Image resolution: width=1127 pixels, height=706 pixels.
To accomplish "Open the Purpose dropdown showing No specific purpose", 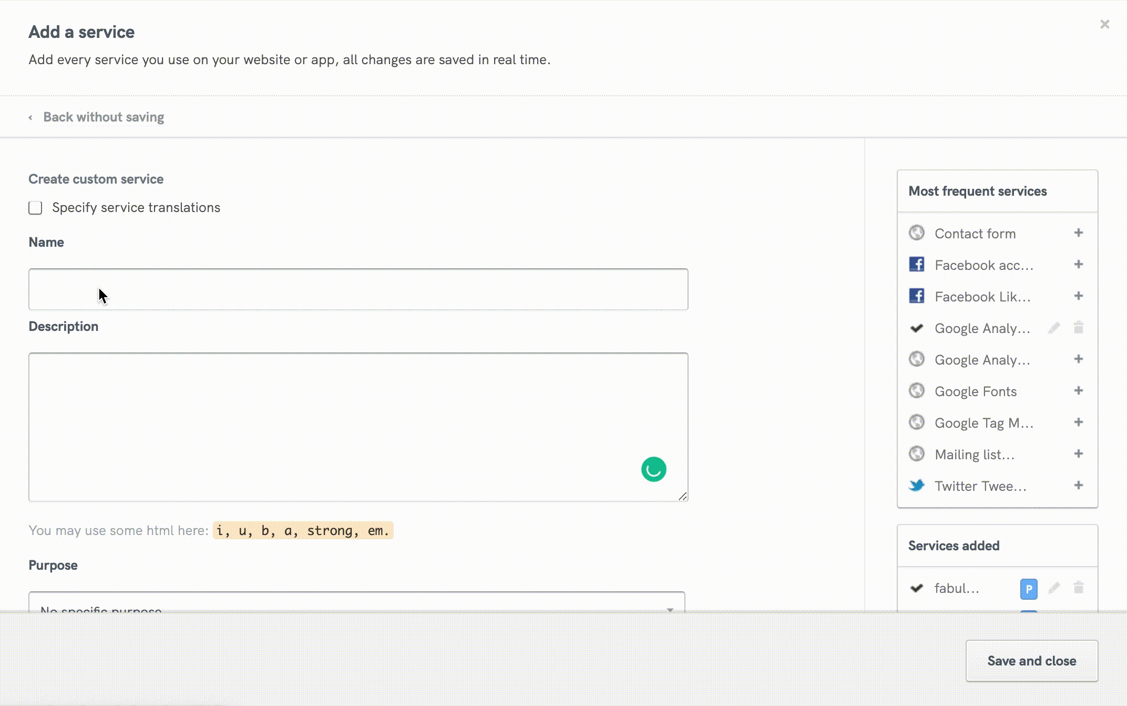I will tap(357, 605).
